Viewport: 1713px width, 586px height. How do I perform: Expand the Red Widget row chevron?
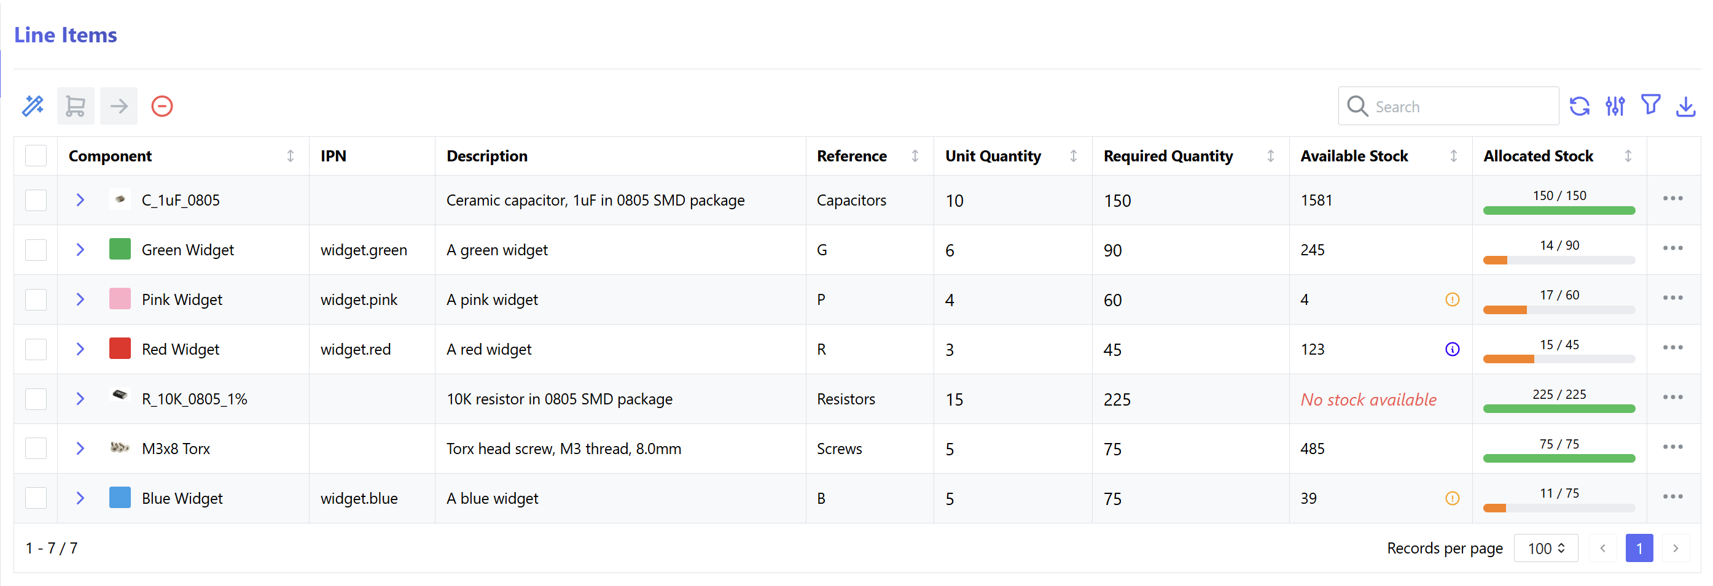(80, 350)
